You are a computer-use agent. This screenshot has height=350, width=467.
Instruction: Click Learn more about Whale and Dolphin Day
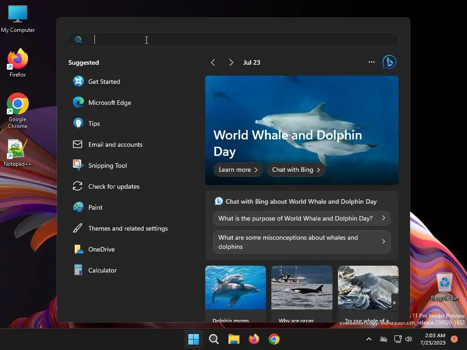(x=238, y=170)
